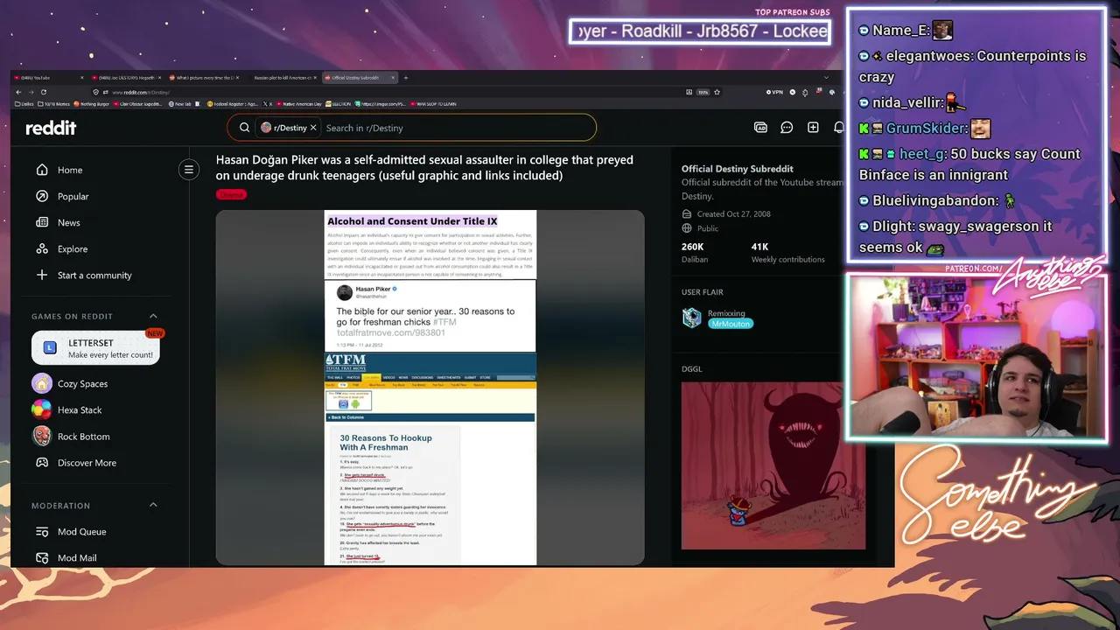
Task: Open the Mod Queue icon
Action: pyautogui.click(x=42, y=531)
